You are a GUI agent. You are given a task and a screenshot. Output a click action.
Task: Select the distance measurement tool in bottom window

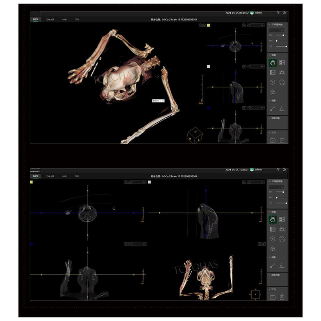pyautogui.click(x=272, y=265)
